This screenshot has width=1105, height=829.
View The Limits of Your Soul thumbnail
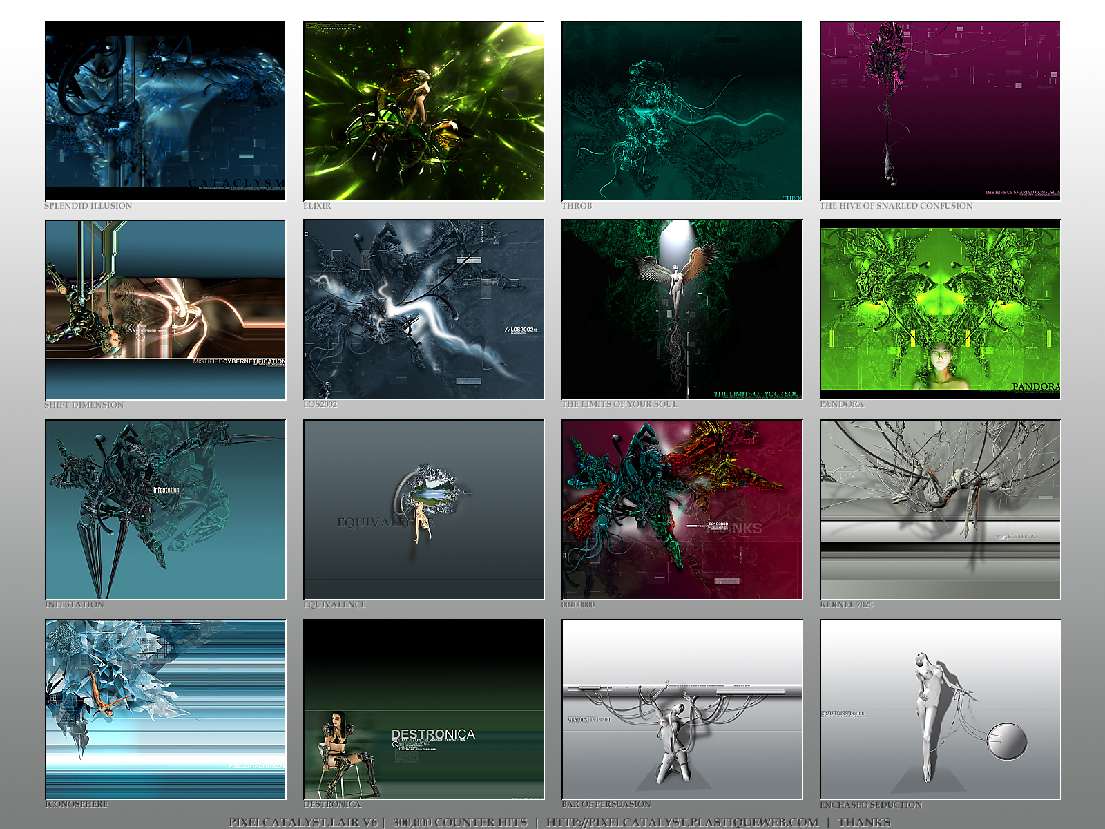[x=682, y=309]
